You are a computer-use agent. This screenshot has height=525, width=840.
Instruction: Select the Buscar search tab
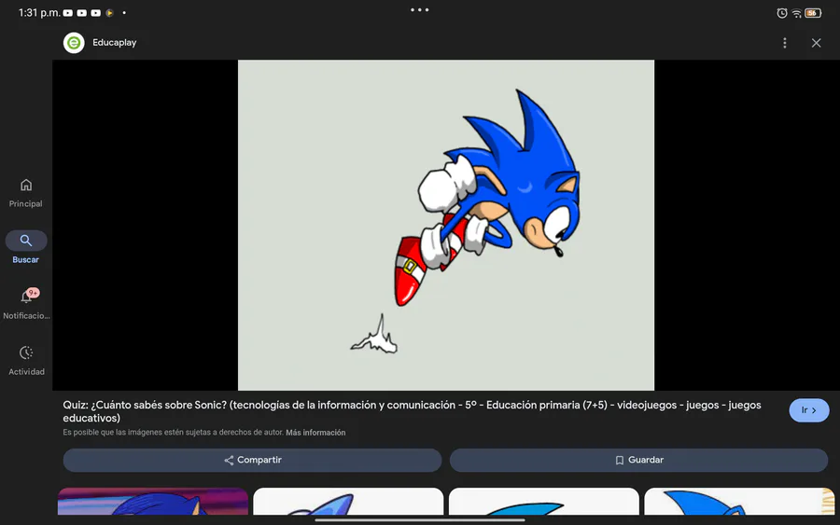click(26, 248)
